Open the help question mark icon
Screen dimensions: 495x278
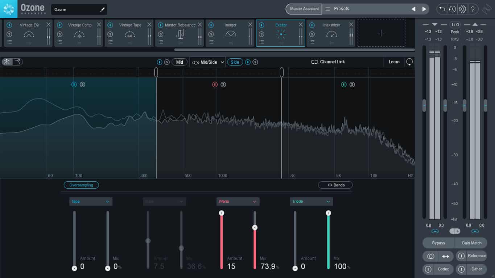click(x=473, y=9)
